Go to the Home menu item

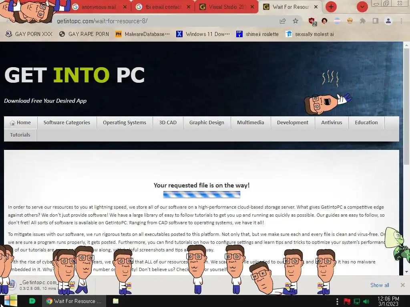coord(20,123)
